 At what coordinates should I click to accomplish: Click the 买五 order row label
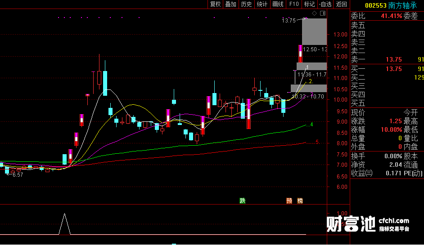coord(358,103)
